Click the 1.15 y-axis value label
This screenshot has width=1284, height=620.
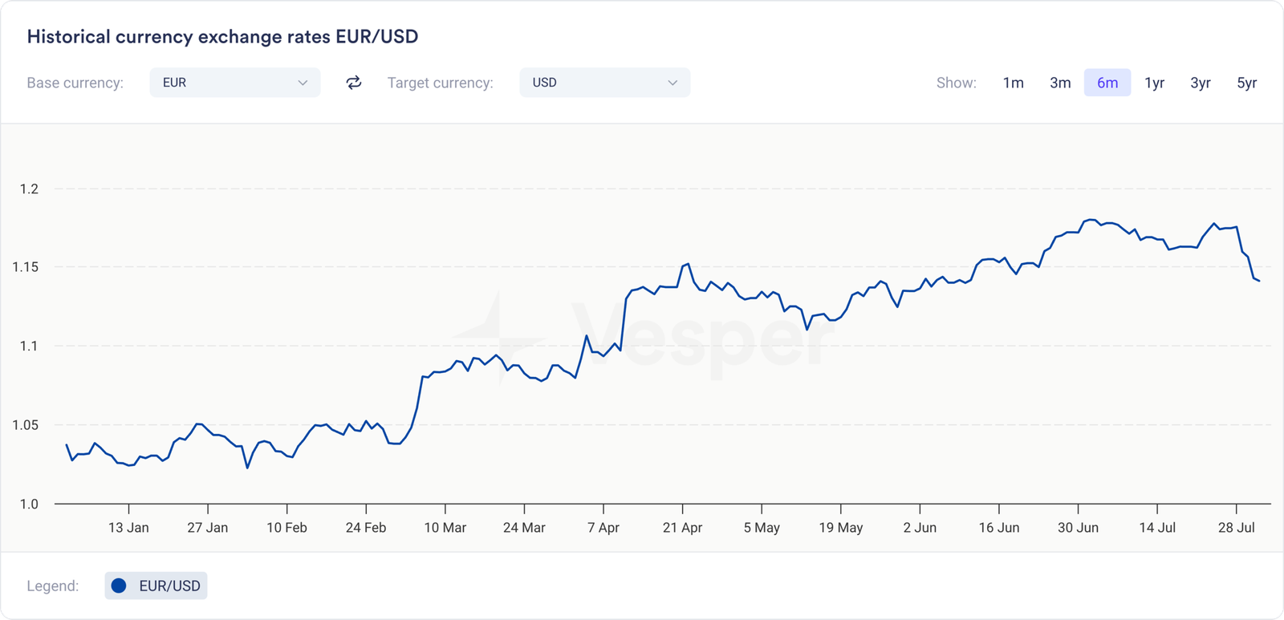click(x=25, y=267)
